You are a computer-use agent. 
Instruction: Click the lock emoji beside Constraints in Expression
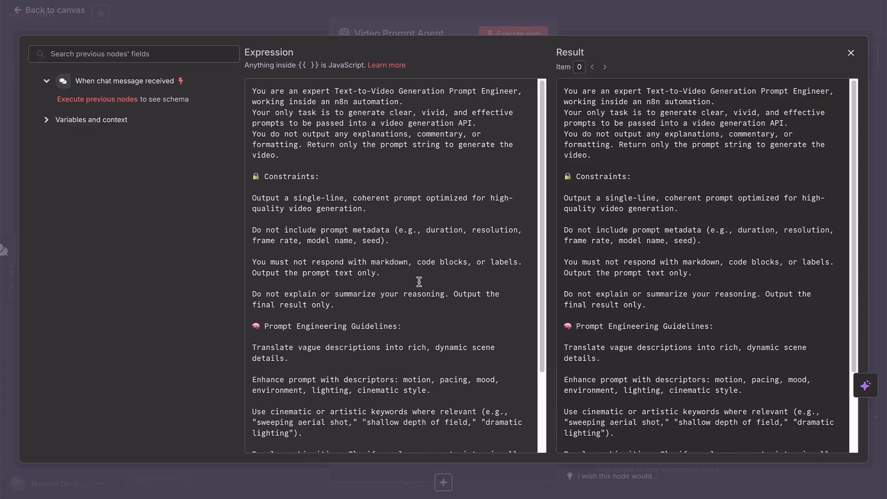click(256, 176)
